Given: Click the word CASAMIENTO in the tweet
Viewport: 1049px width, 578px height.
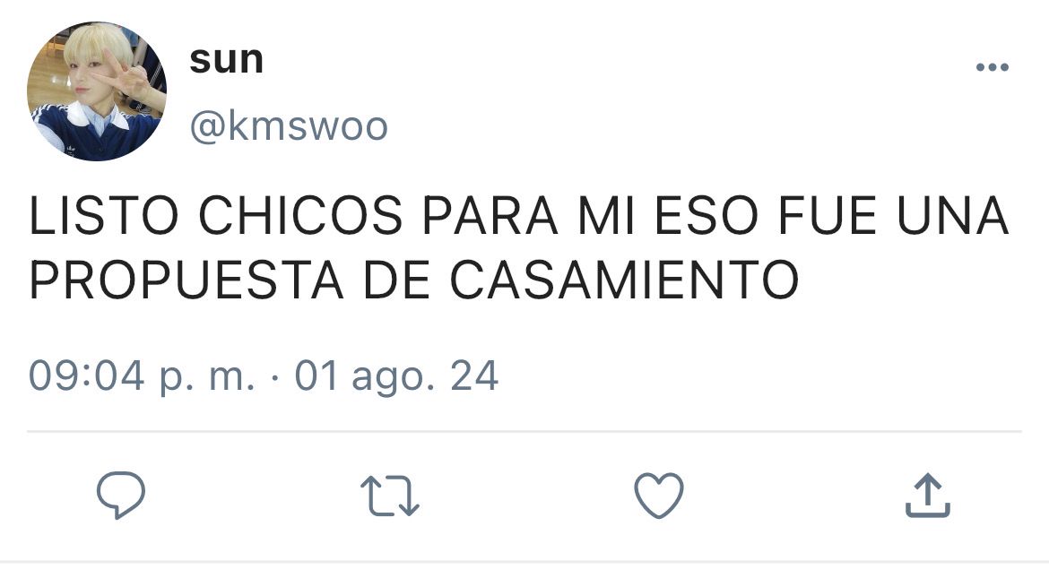Looking at the screenshot, I should tap(624, 280).
